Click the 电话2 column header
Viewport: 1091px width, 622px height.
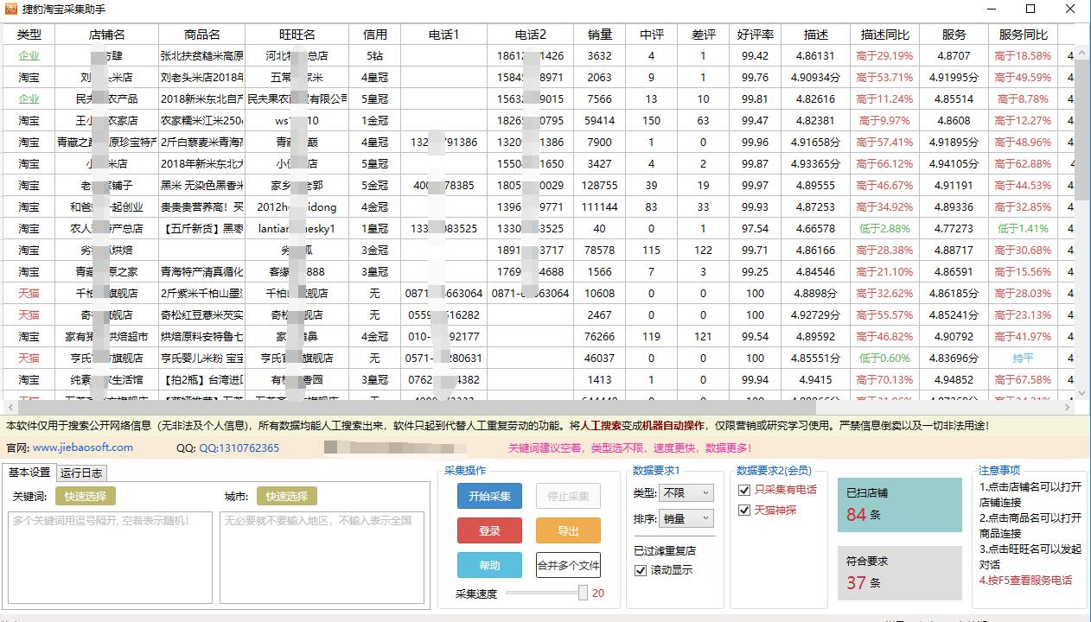tap(531, 35)
